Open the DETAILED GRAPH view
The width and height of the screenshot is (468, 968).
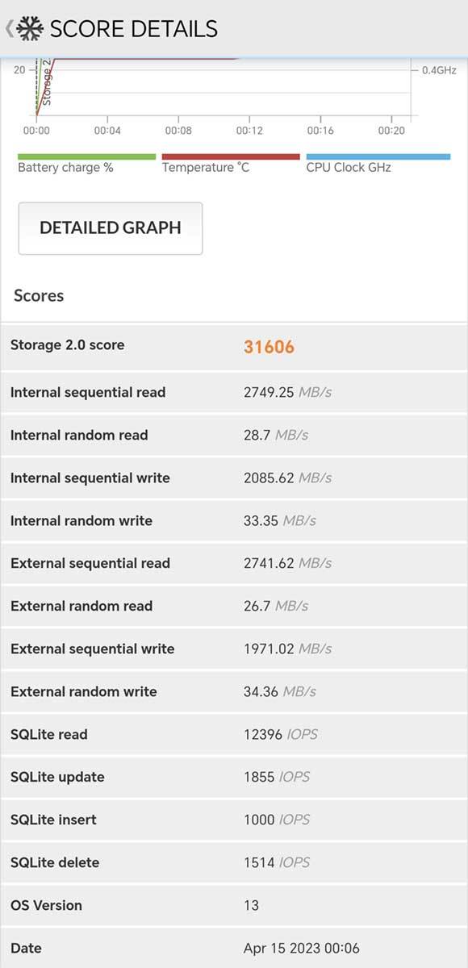pos(110,227)
